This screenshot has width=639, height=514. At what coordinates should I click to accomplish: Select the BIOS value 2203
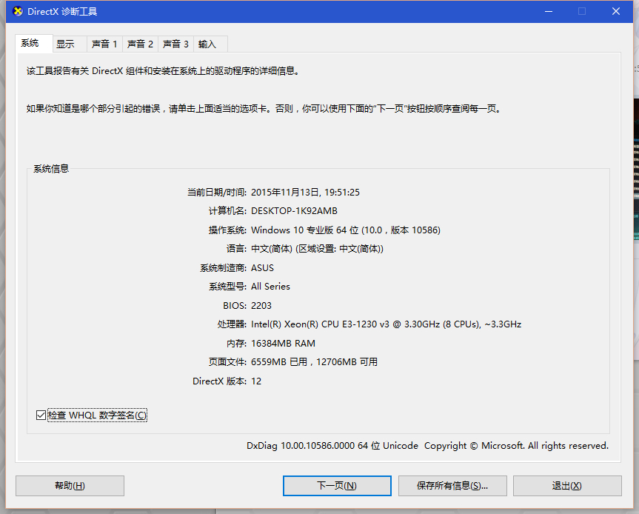[x=261, y=305]
